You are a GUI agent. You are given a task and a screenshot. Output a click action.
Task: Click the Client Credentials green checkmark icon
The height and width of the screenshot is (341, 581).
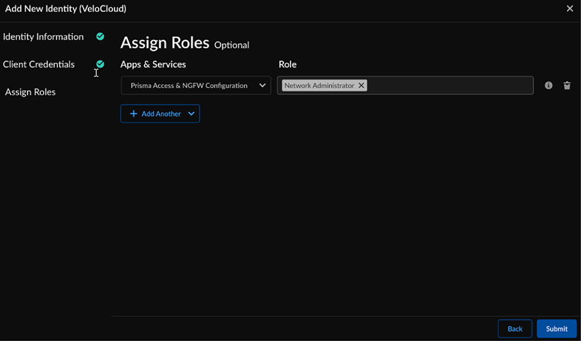[100, 64]
